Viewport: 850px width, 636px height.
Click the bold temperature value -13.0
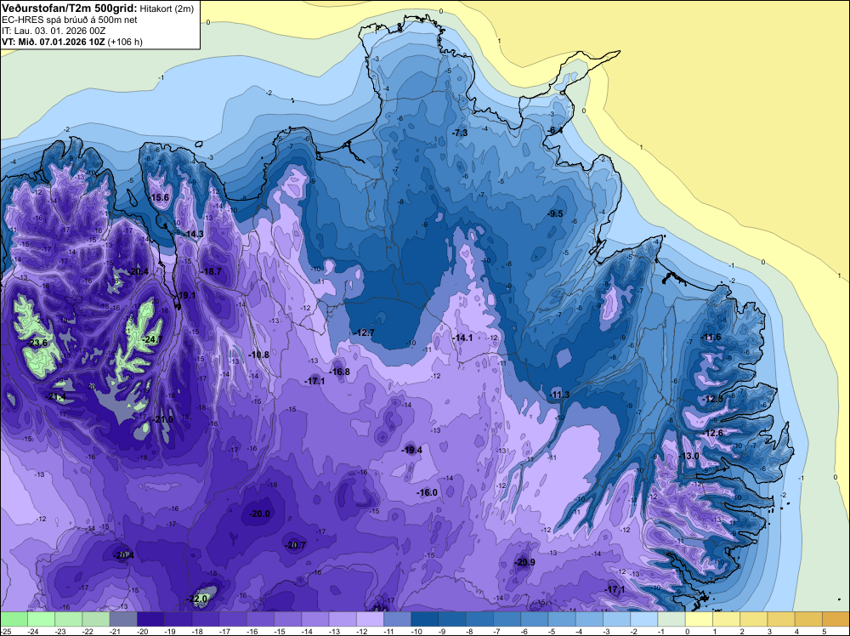coord(689,456)
